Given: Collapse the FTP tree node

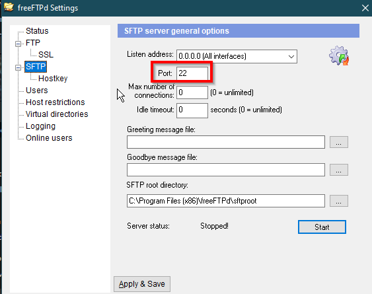Looking at the screenshot, I should (x=18, y=44).
